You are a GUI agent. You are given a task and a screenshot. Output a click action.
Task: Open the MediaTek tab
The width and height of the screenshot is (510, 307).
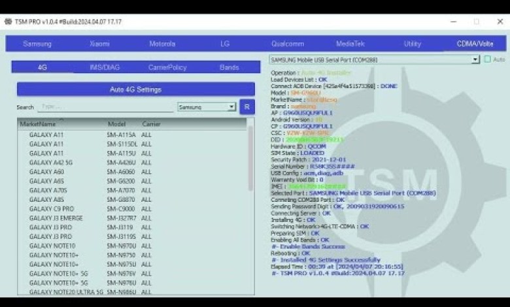350,44
